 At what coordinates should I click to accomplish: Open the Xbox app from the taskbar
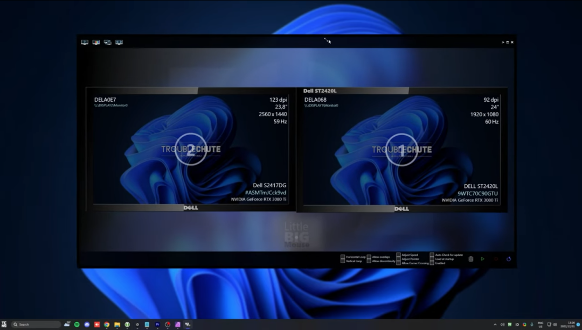click(x=127, y=325)
